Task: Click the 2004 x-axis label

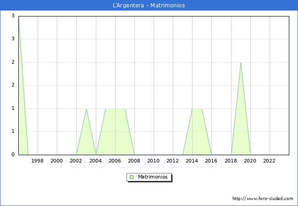Action: pyautogui.click(x=96, y=161)
